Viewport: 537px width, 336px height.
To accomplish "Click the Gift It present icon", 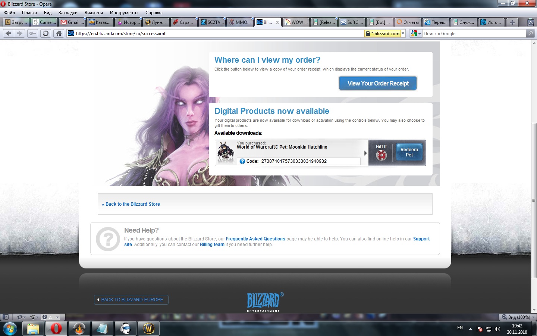I will (x=381, y=155).
